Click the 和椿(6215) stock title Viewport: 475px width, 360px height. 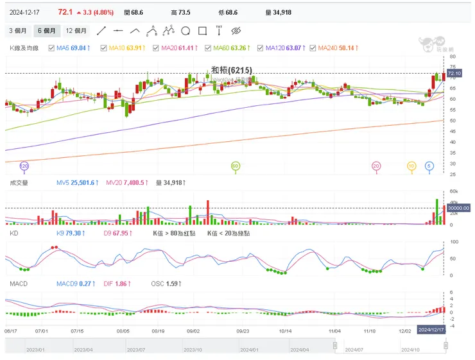tap(231, 71)
